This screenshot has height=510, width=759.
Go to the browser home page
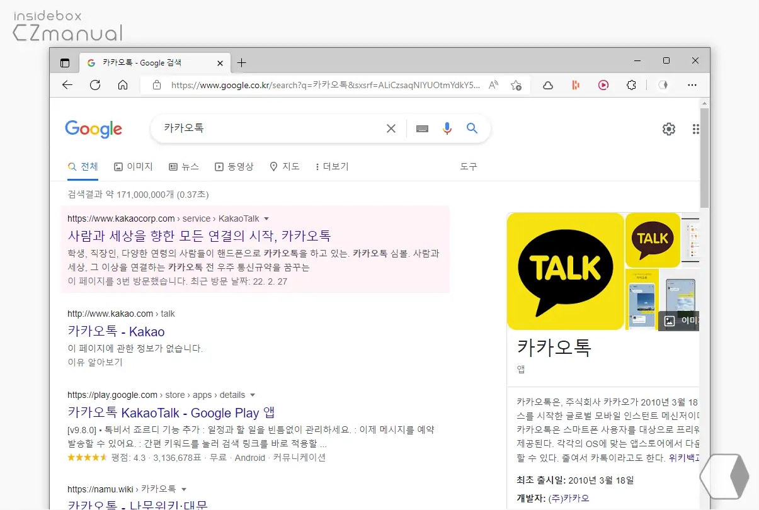123,85
